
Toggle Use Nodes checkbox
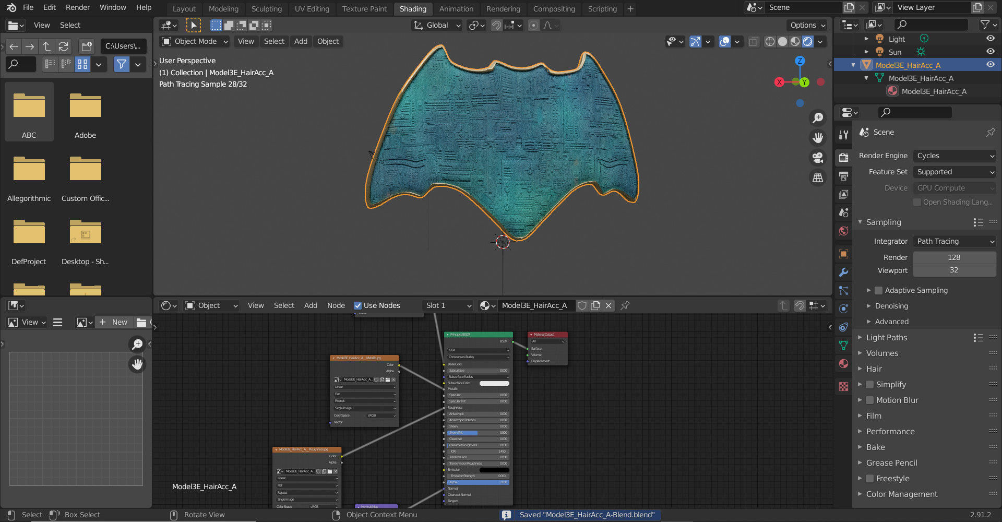tap(357, 306)
